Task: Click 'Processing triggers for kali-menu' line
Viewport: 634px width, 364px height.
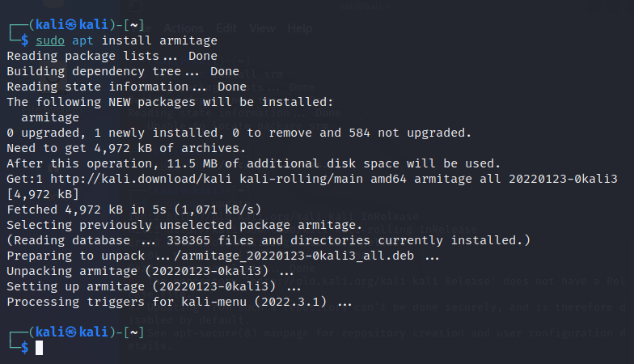Action: 180,303
